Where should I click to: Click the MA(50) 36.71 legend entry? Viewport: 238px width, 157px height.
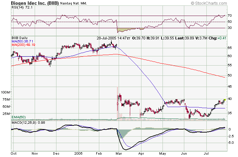(22, 41)
